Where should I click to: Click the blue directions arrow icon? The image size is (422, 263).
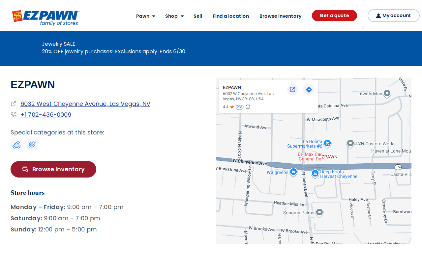click(x=309, y=89)
